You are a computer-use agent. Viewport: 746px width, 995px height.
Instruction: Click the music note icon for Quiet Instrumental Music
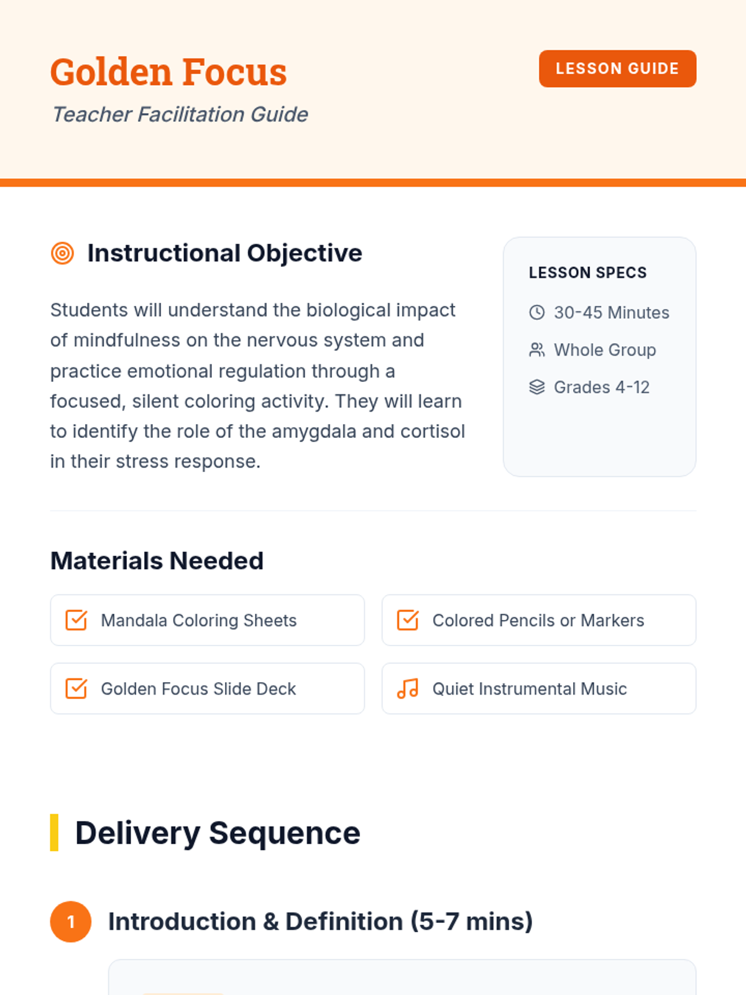[408, 688]
